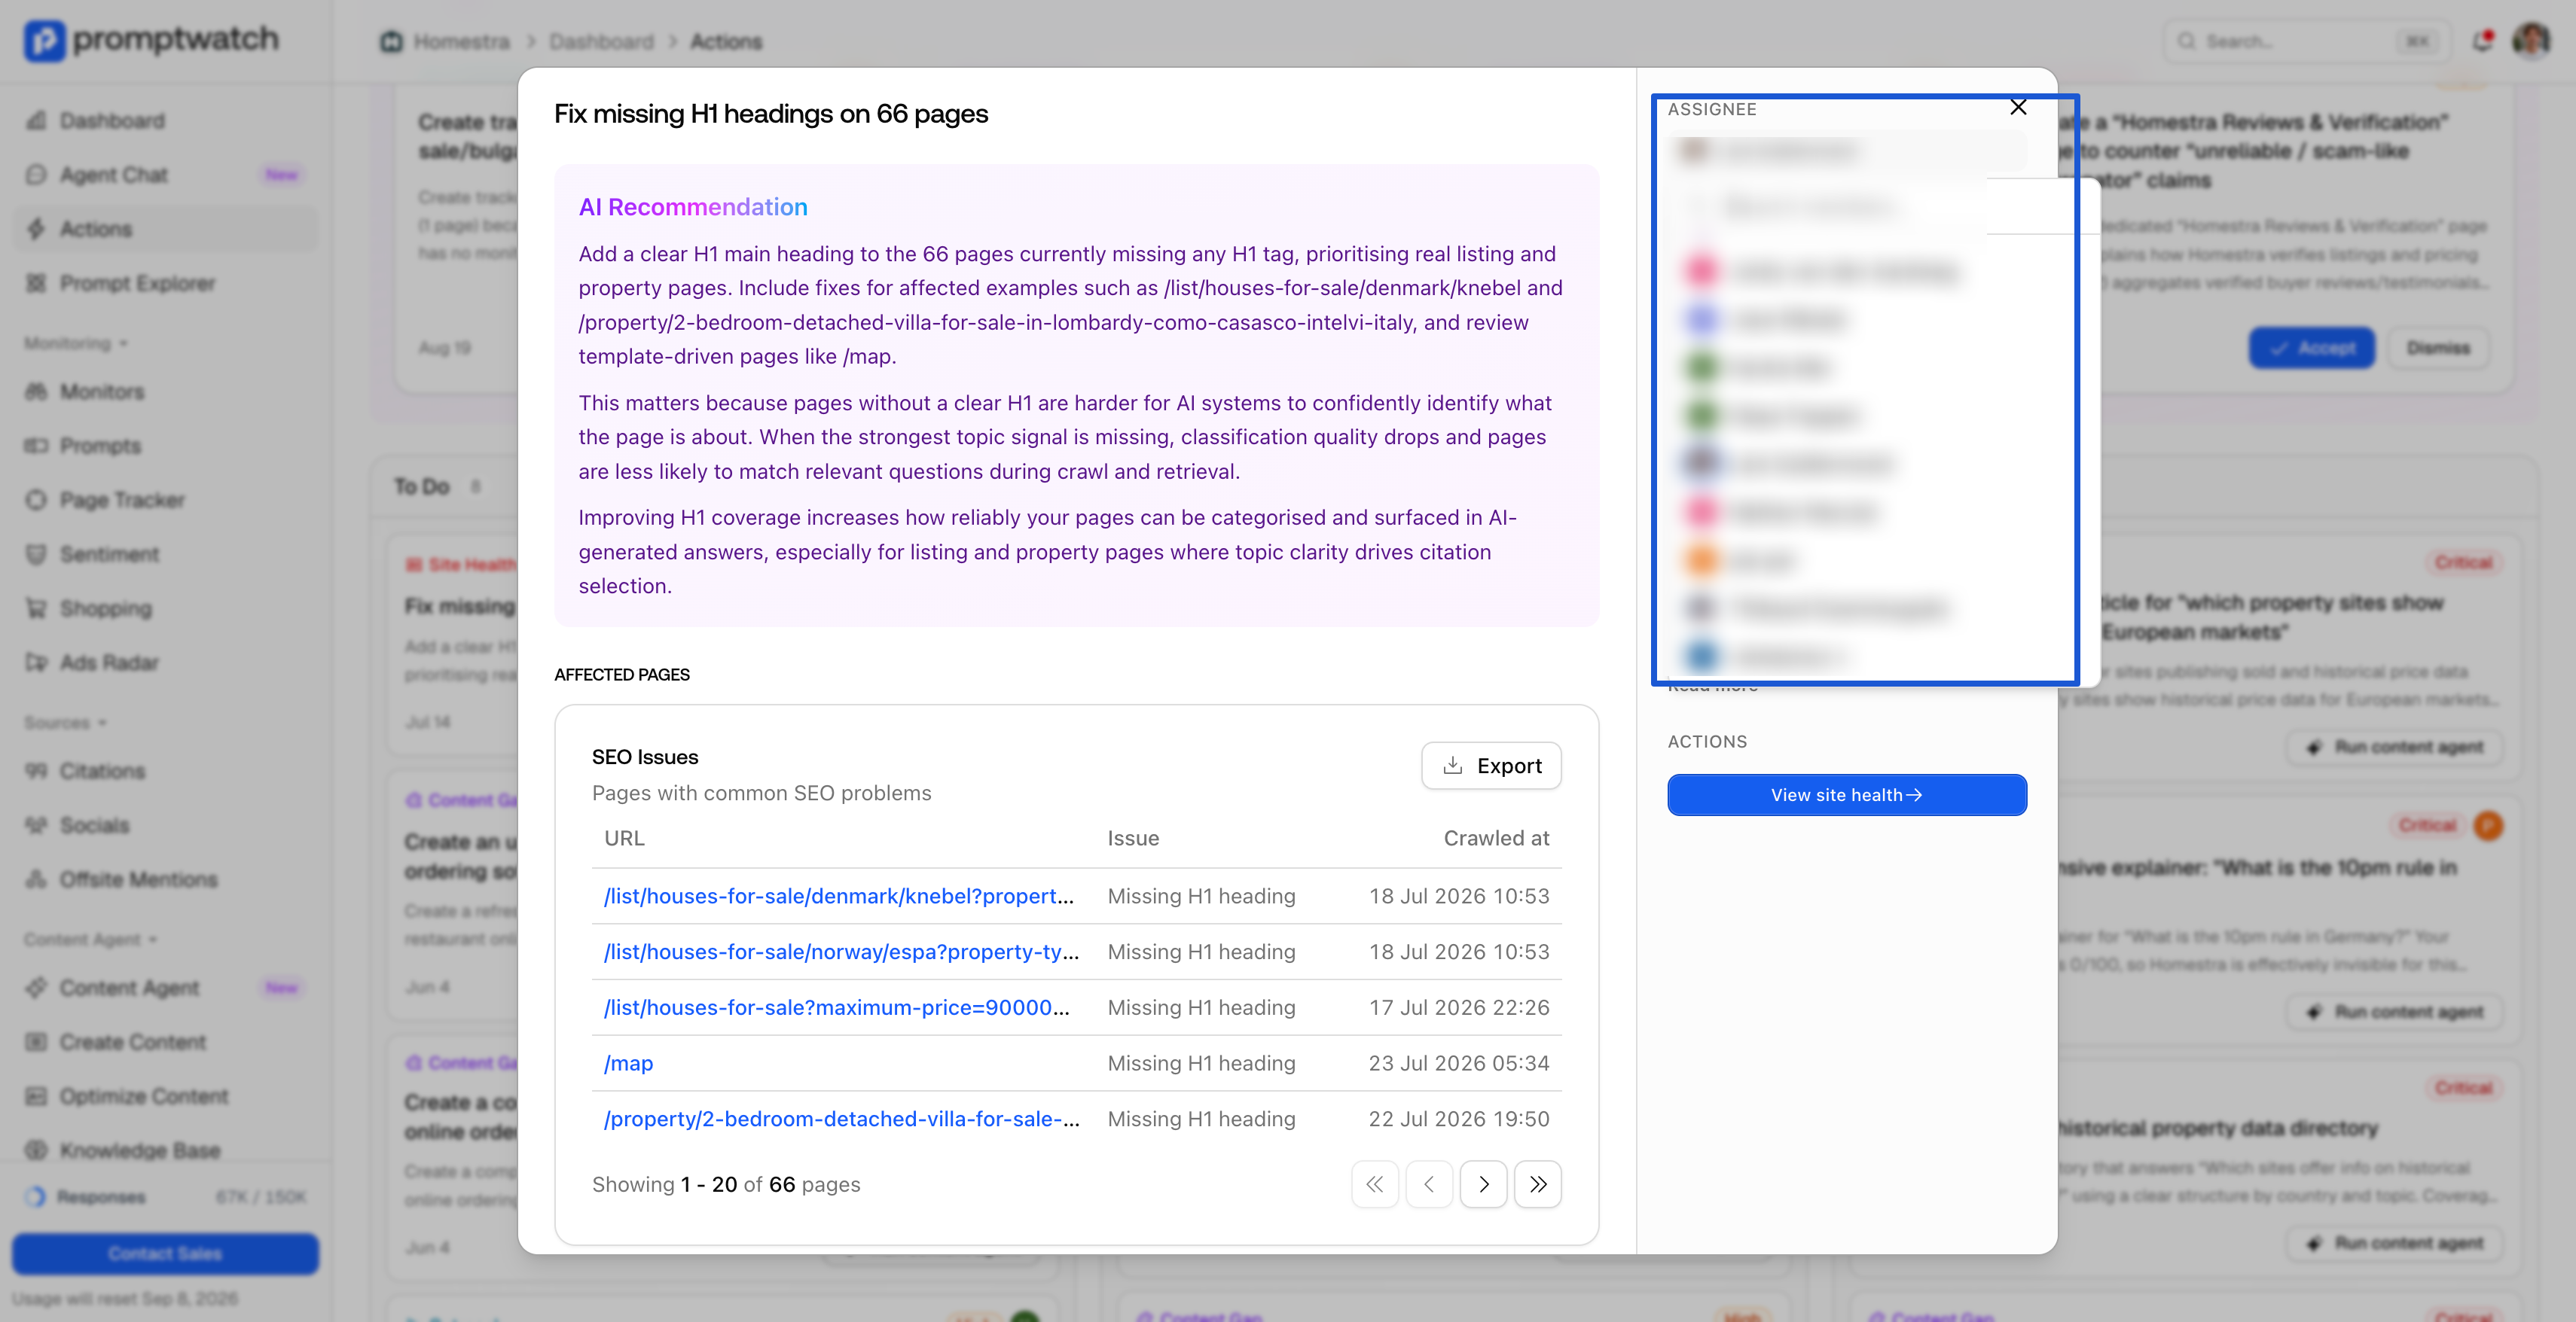Screen dimensions: 2576x1322
Task: Select Actions in the sidebar
Action: [165, 229]
